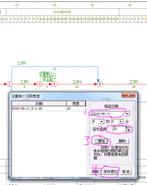This screenshot has width=147, height=185.
Task: Click the 日期 column header
Action: pyautogui.click(x=39, y=104)
